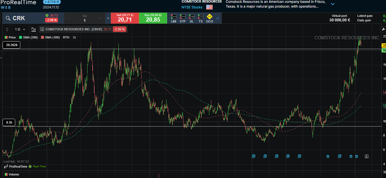The image size is (386, 178).
Task: Click the ProRealTime WEB logo
Action: tap(18, 4)
